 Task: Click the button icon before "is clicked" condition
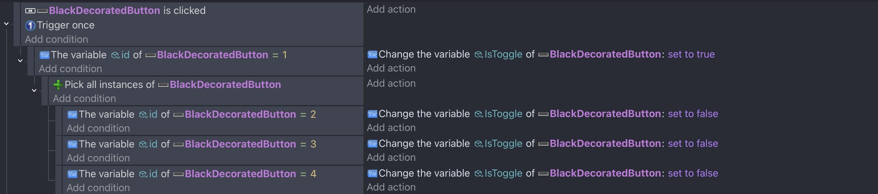tap(30, 11)
